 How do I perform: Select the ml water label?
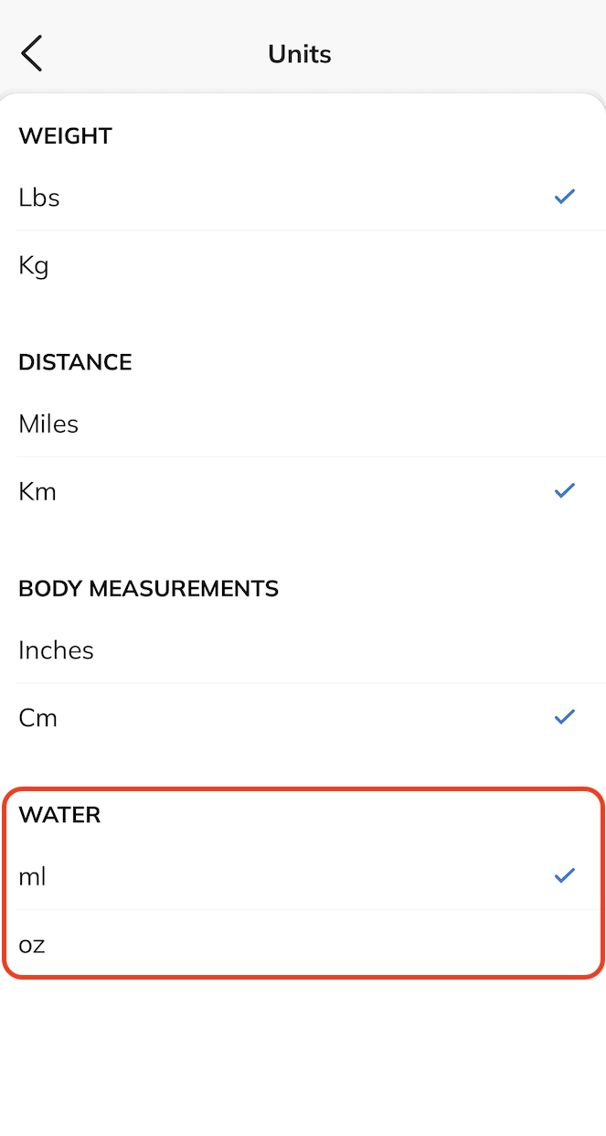click(x=32, y=877)
